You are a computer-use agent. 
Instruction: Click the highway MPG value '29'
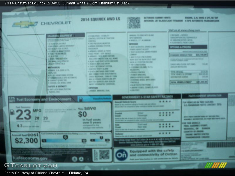pyautogui.click(x=46, y=118)
